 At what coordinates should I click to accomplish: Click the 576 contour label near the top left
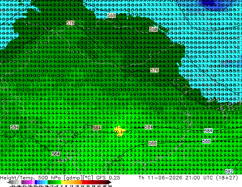point(70,23)
